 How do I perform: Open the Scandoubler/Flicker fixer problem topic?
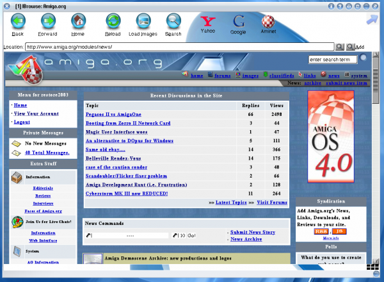(126, 176)
